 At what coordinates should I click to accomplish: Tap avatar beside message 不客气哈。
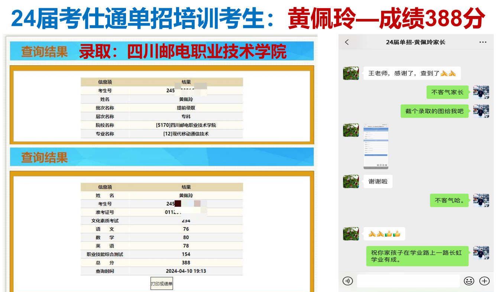[x=481, y=200]
